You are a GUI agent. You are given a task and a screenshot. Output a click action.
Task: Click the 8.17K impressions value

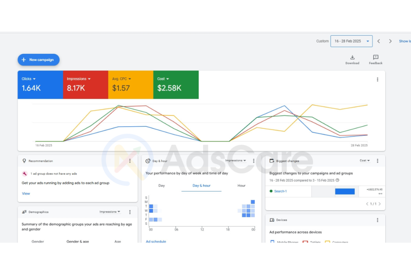76,88
